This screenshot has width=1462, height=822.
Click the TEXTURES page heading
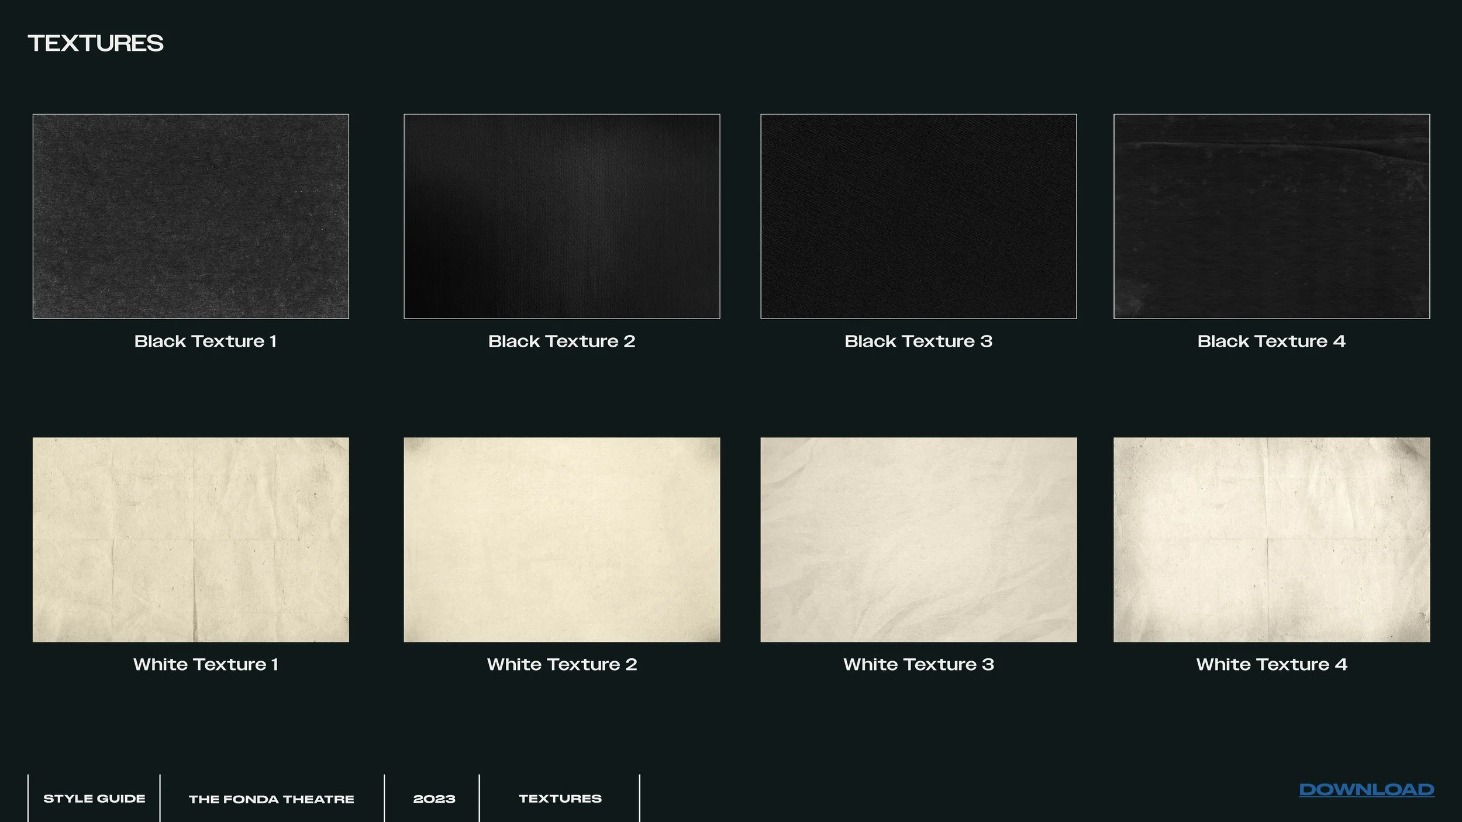click(96, 42)
